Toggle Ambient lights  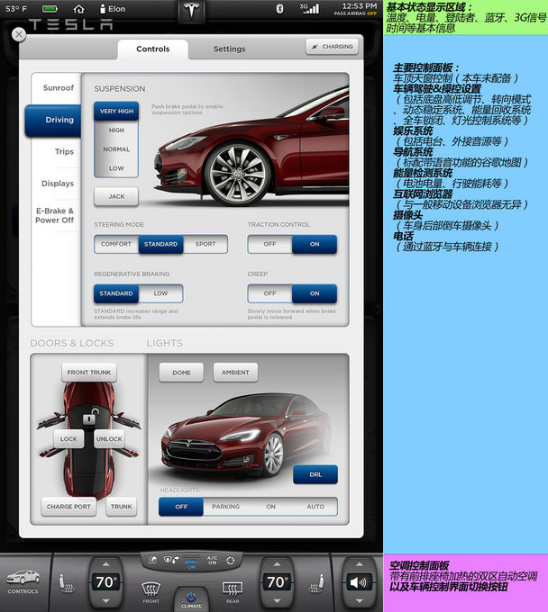(x=235, y=373)
